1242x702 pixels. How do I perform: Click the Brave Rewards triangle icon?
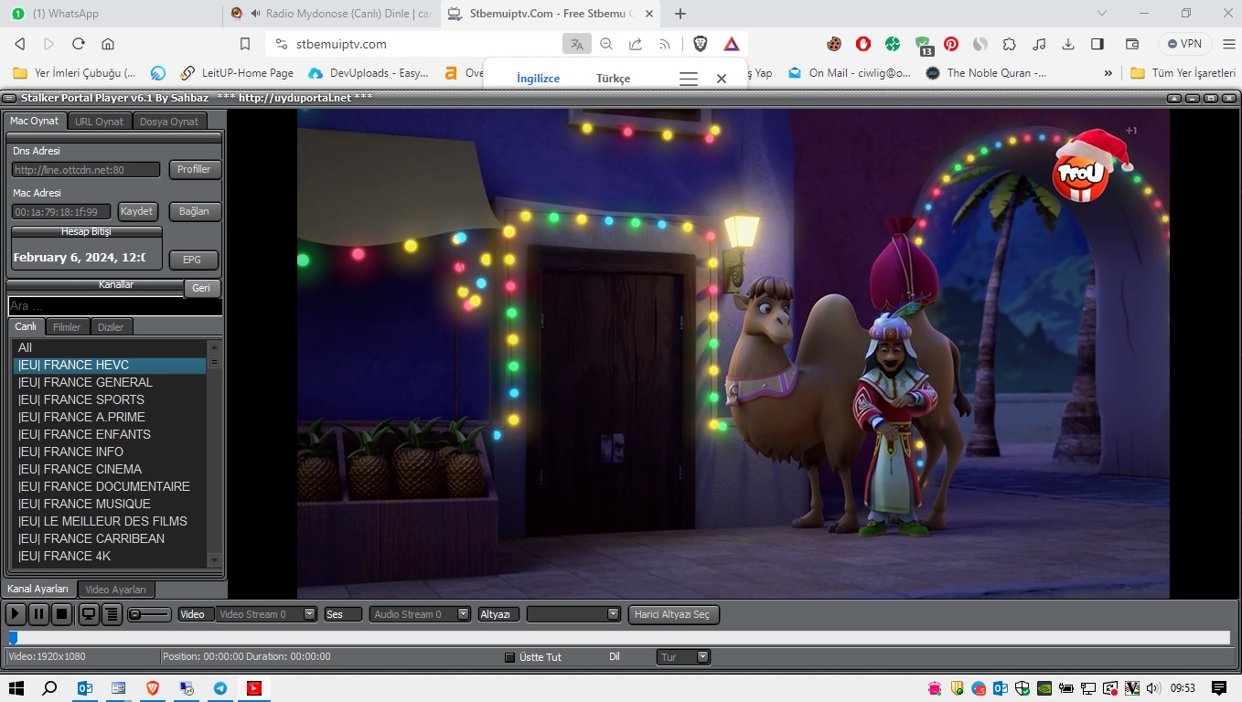click(x=732, y=44)
